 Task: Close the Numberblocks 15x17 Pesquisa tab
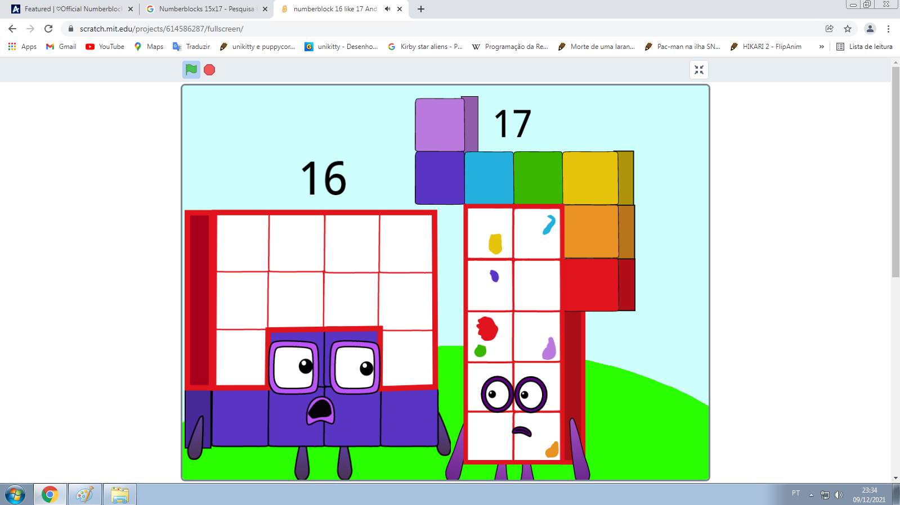click(x=265, y=9)
